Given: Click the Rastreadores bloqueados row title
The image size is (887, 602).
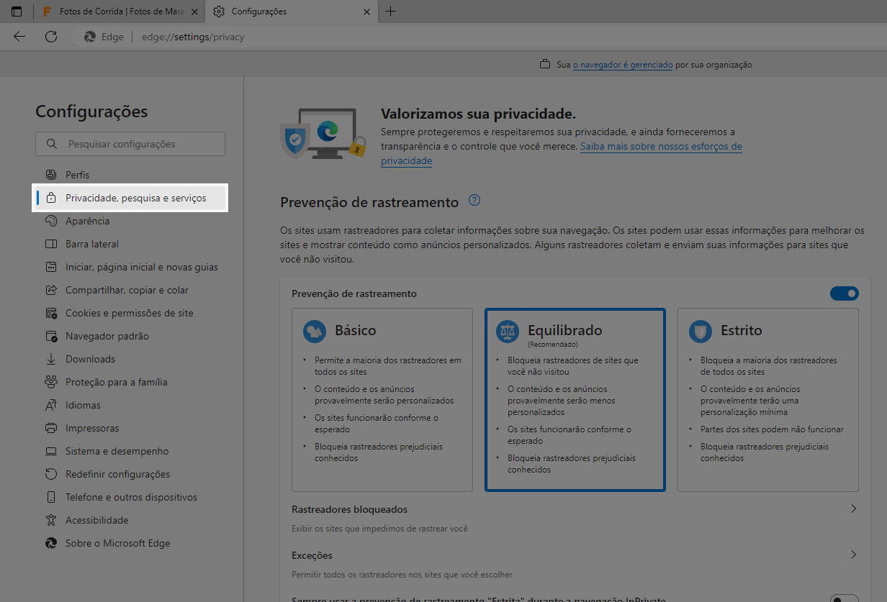Looking at the screenshot, I should pos(350,509).
